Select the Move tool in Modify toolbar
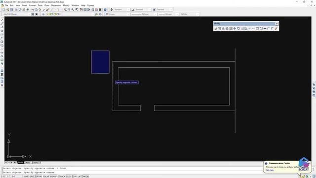This screenshot has height=178, width=316. pyautogui.click(x=235, y=29)
